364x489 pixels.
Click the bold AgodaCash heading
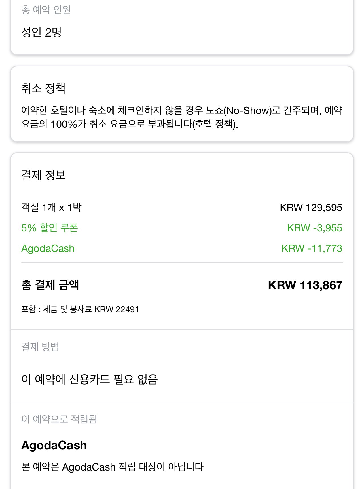tap(54, 445)
